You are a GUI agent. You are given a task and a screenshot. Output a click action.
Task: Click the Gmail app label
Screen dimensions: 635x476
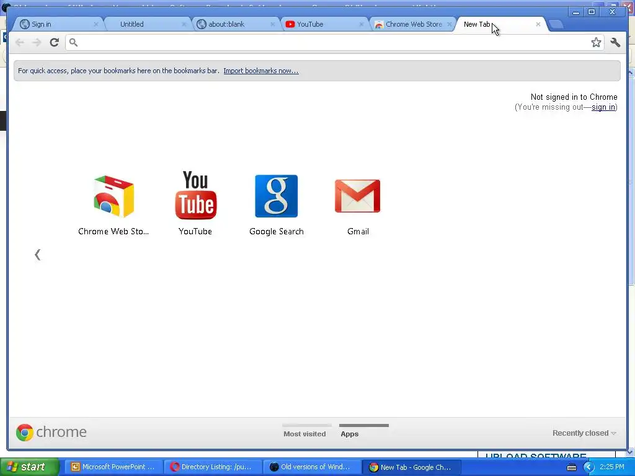click(358, 232)
